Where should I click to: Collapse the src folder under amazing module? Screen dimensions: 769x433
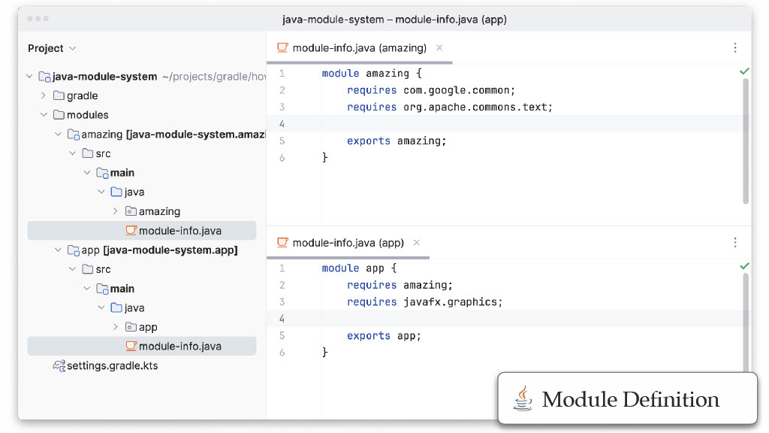[73, 153]
